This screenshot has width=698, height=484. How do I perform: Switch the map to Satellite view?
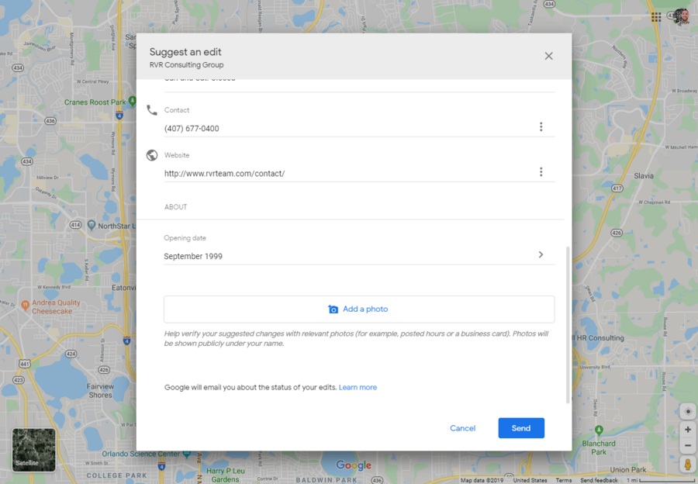33,449
